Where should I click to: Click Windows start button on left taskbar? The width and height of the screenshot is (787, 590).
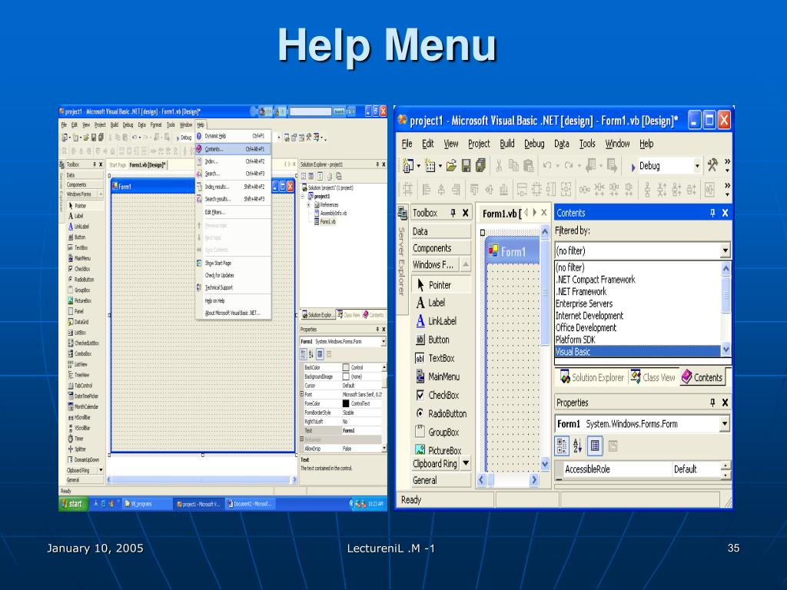coord(73,504)
